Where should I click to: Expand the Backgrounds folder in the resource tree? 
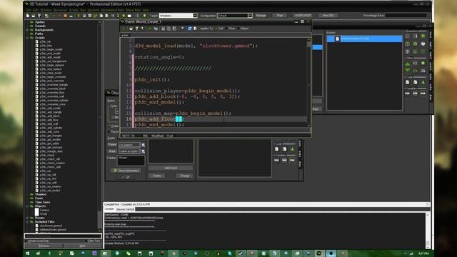[x=27, y=30]
